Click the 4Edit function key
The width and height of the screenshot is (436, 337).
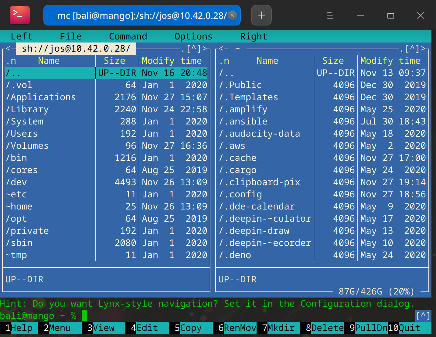(x=147, y=328)
